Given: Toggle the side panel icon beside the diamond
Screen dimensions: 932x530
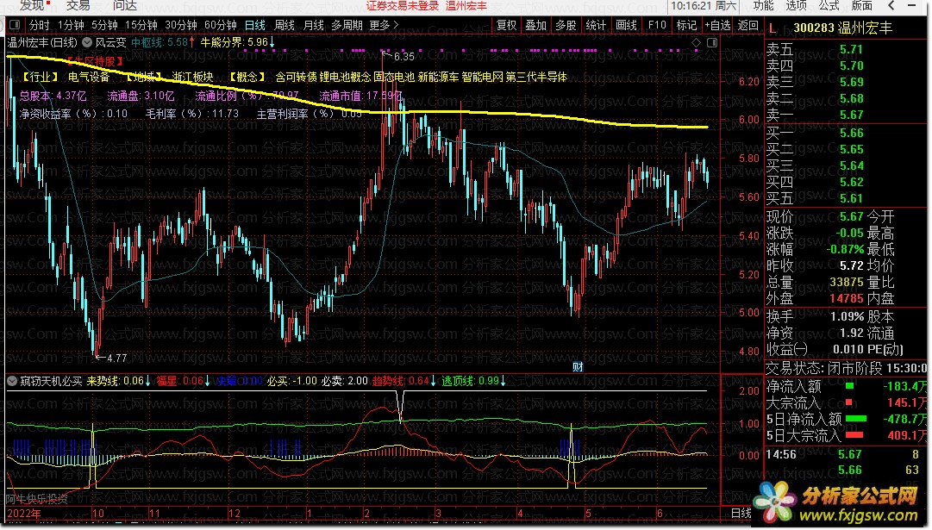Looking at the screenshot, I should coord(712,43).
